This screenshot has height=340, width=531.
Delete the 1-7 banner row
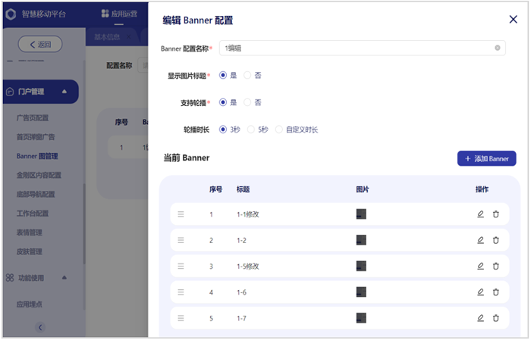click(x=496, y=318)
